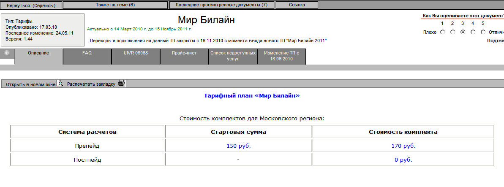
Task: Click the Ссылка button
Action: point(297,5)
